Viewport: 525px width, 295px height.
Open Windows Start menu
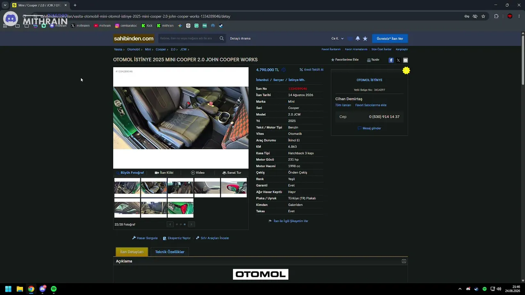click(8, 289)
